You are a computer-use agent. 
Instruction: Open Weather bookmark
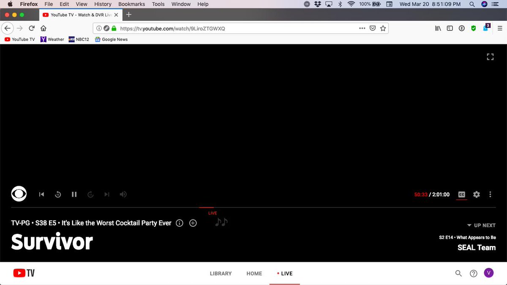point(52,39)
